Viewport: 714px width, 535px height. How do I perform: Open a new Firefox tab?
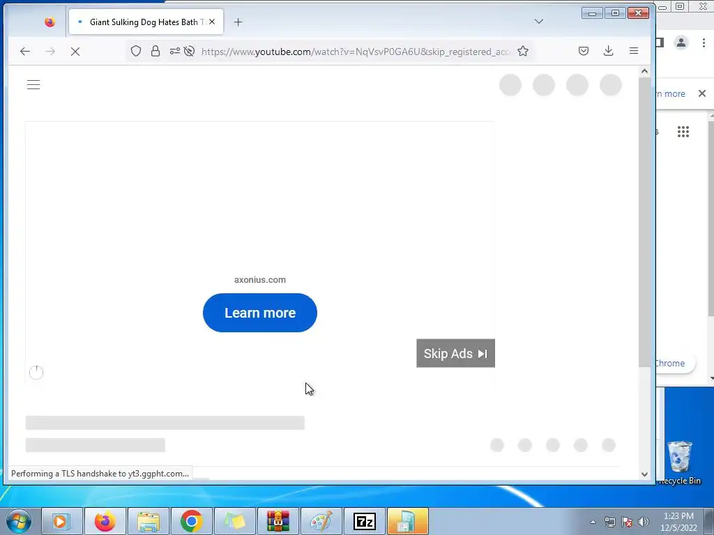[238, 22]
